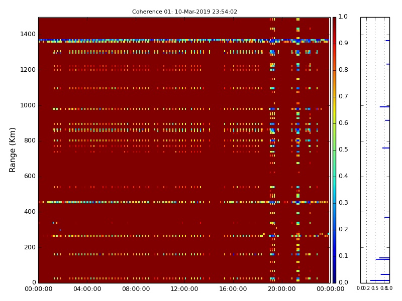Click the 0.1 colorbar tick label

point(343,256)
